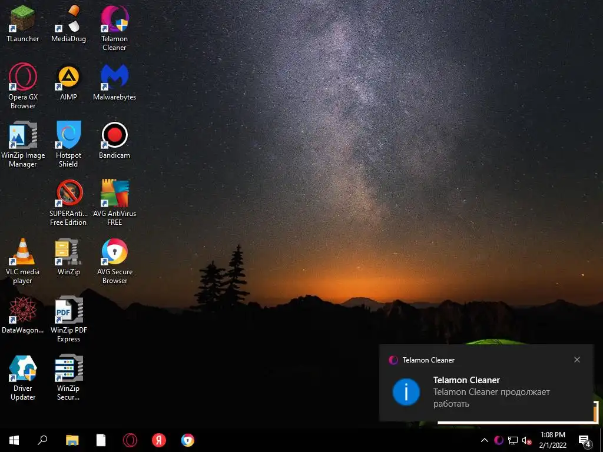Click the Show desktop strip
Image resolution: width=603 pixels, height=452 pixels.
[x=601, y=440]
